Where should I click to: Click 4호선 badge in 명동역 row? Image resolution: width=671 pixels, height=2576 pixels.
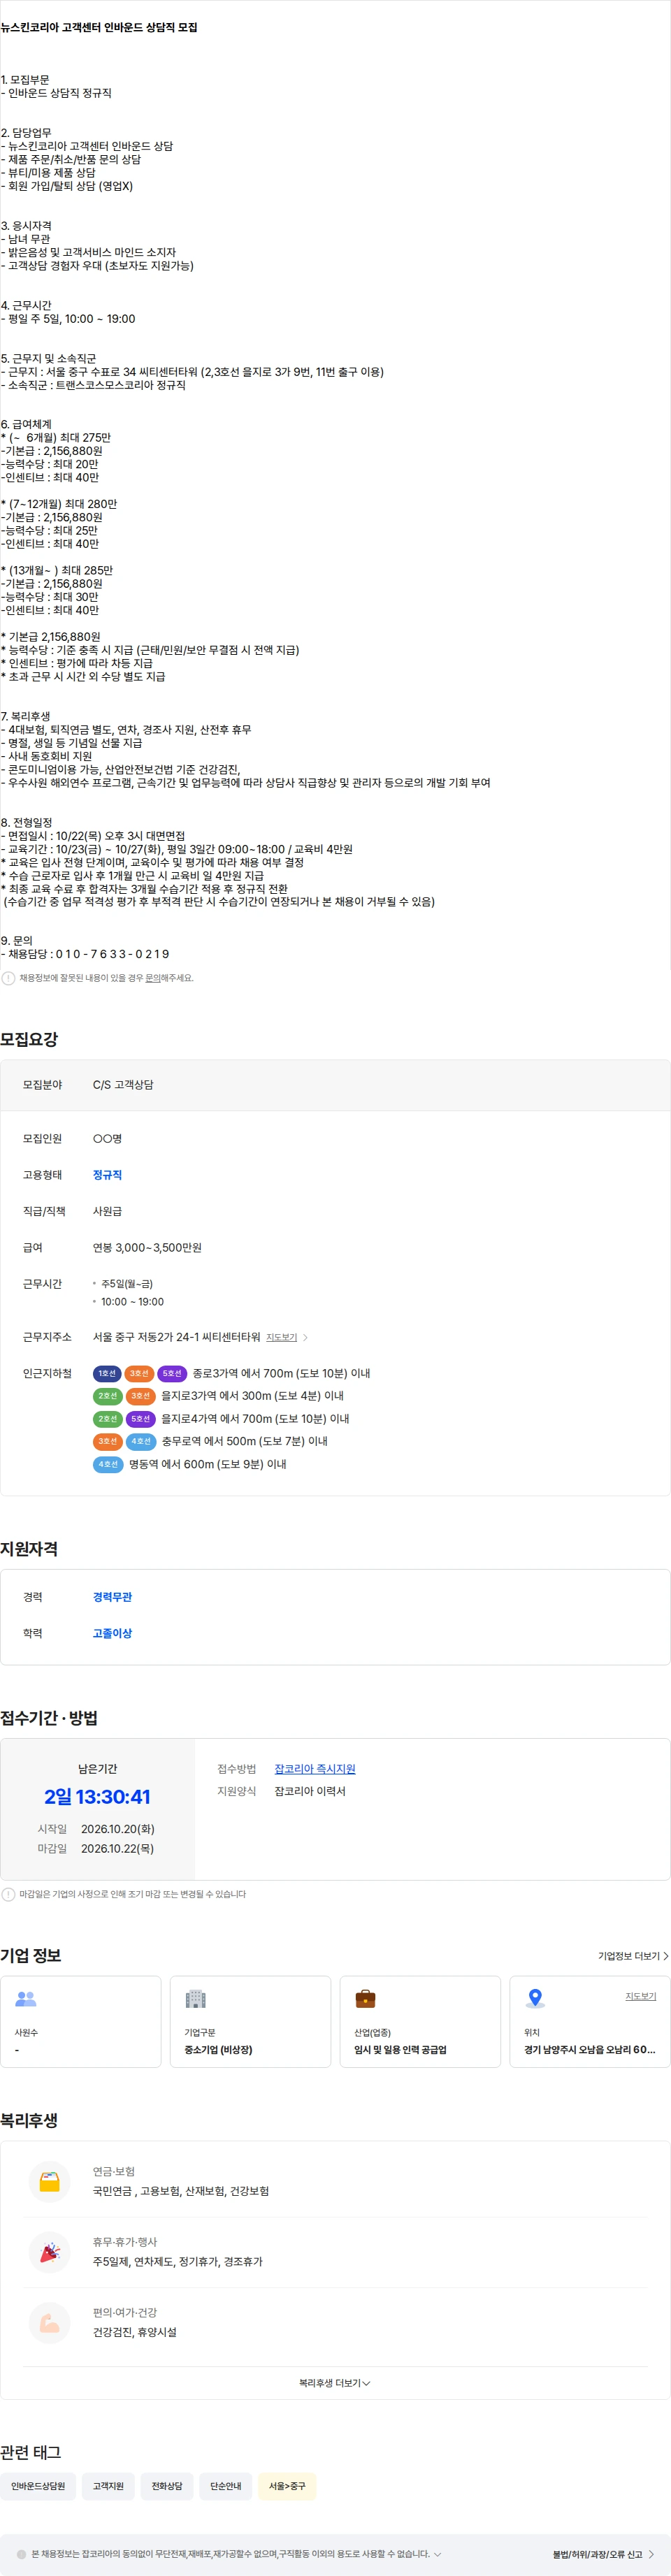[x=107, y=1464]
